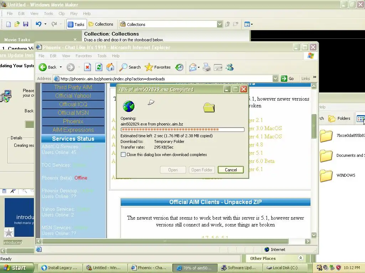Open the Official MSN sidebar link
Viewport: 365px width, 273px height.
(x=73, y=113)
